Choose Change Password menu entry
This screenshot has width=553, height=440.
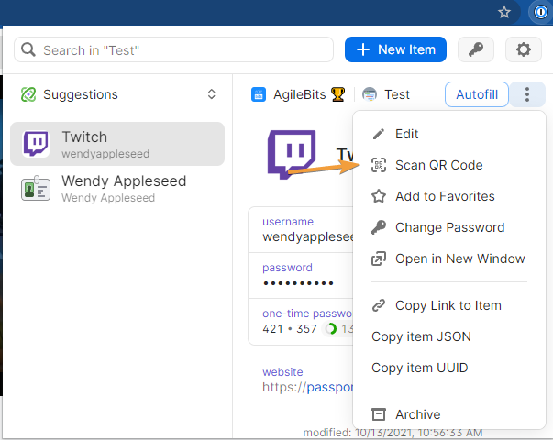point(449,227)
